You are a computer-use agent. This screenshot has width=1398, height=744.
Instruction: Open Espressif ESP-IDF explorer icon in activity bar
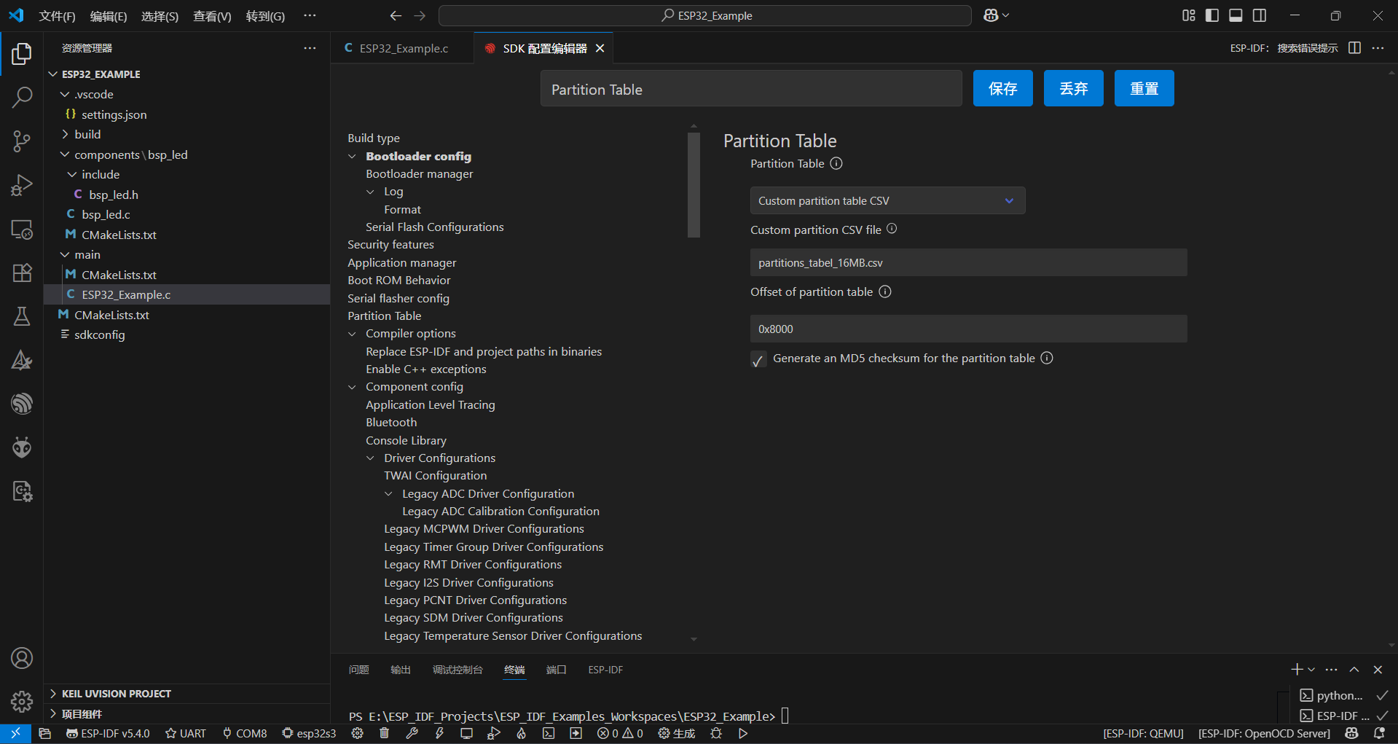(22, 404)
